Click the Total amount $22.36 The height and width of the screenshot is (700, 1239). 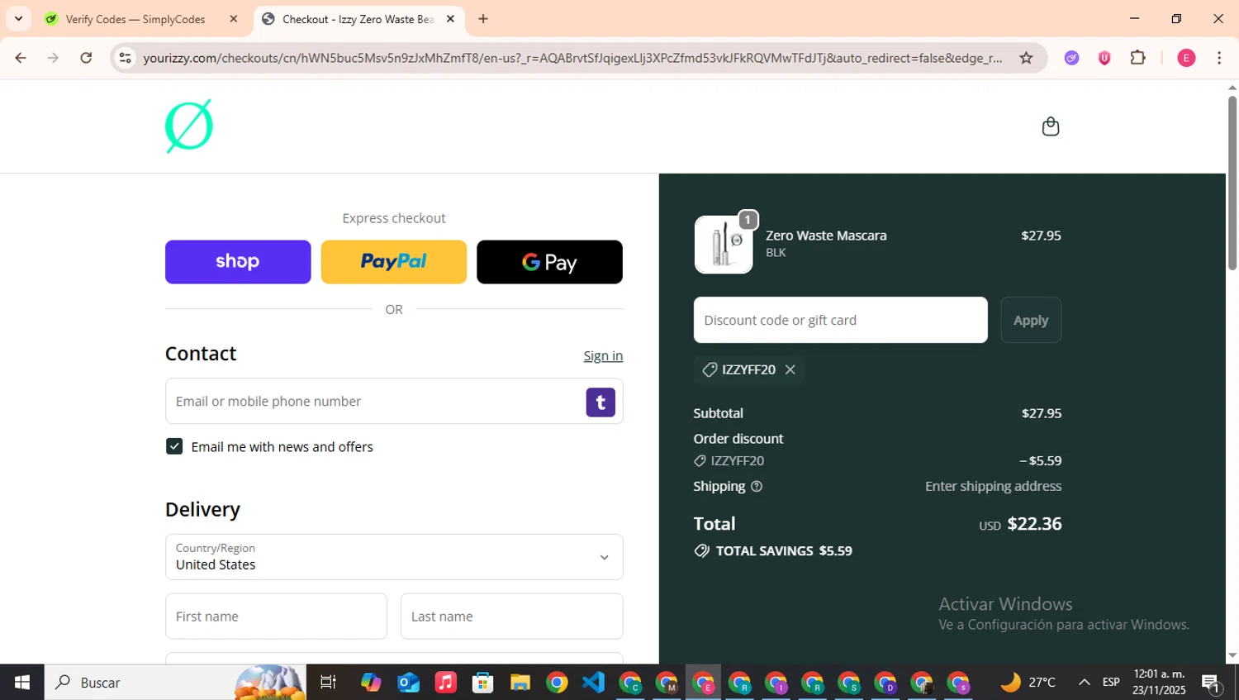point(1034,524)
